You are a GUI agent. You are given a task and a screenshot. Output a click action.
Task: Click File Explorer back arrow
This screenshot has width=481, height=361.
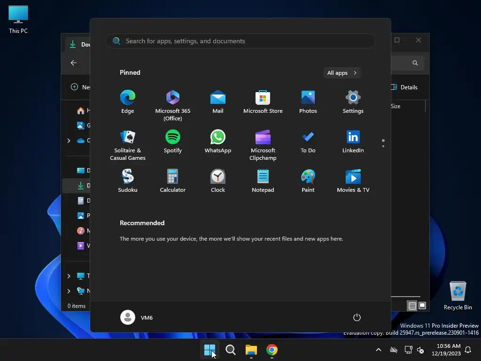[74, 63]
